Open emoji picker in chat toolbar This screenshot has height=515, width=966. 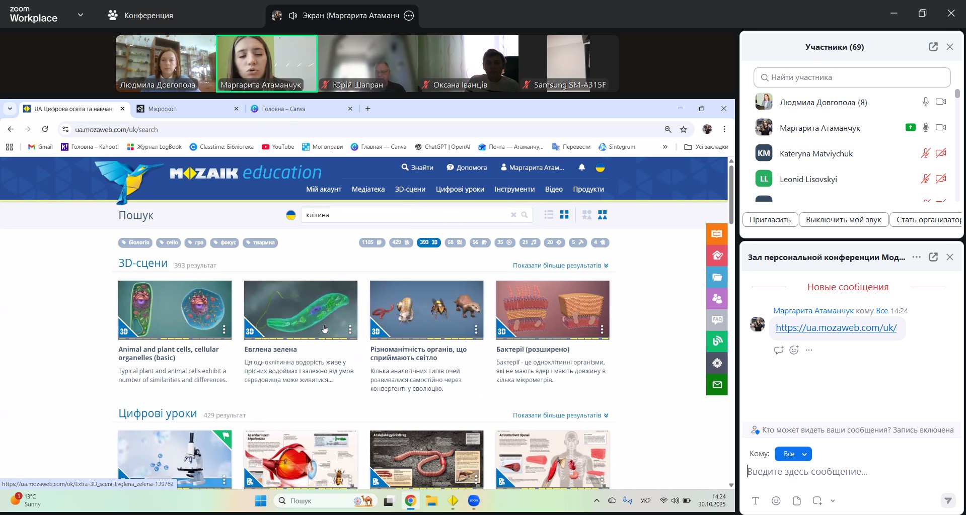pos(776,501)
